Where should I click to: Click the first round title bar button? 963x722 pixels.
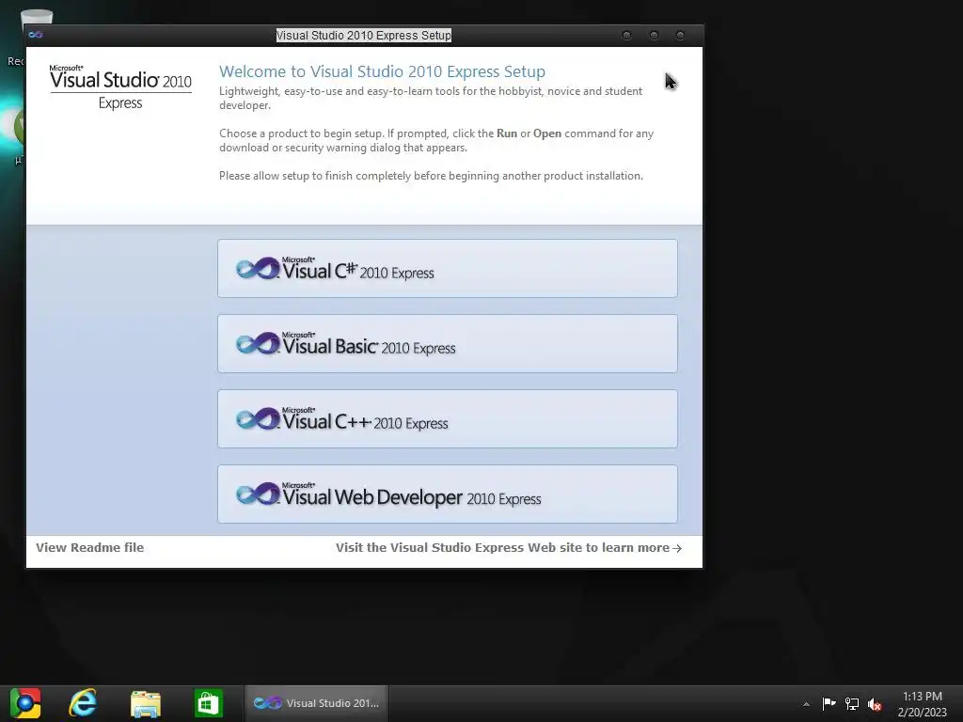click(626, 35)
